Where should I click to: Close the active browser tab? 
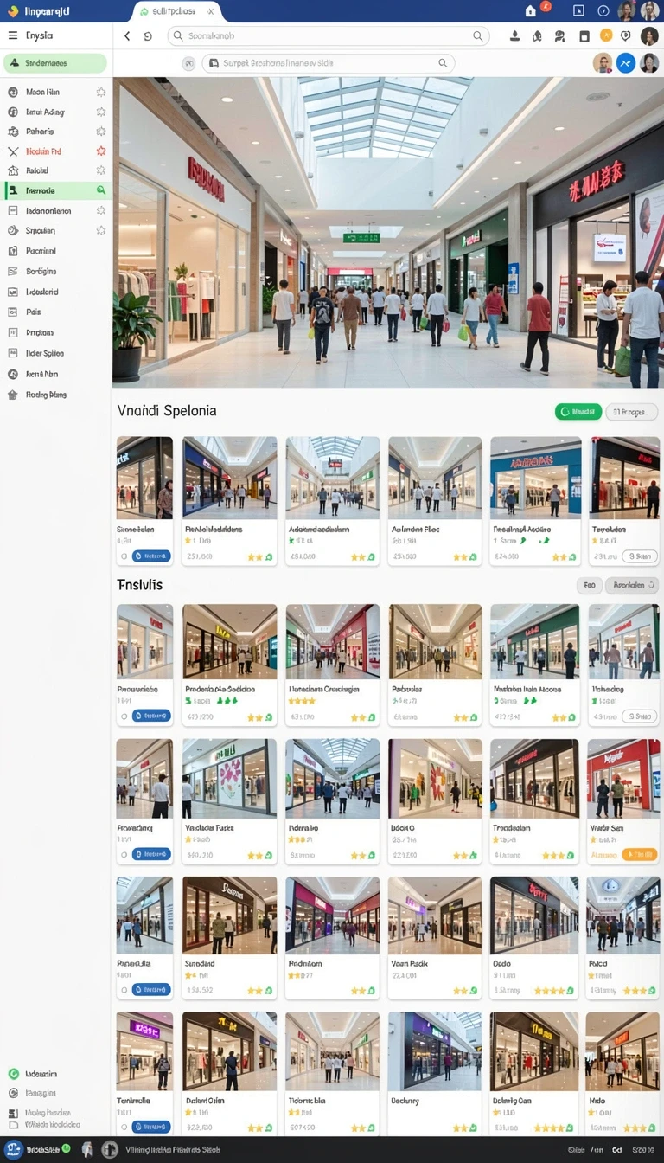point(212,11)
